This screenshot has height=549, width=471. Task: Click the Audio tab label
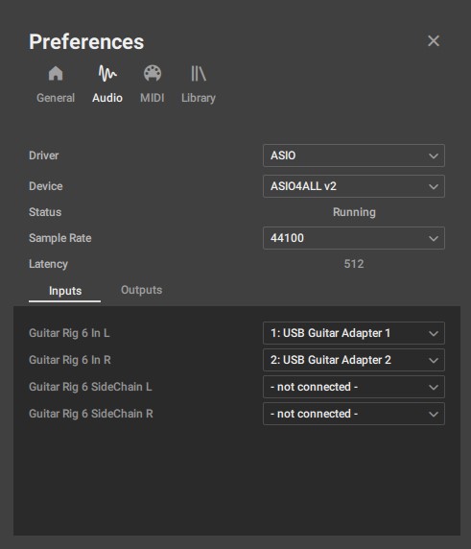[107, 98]
